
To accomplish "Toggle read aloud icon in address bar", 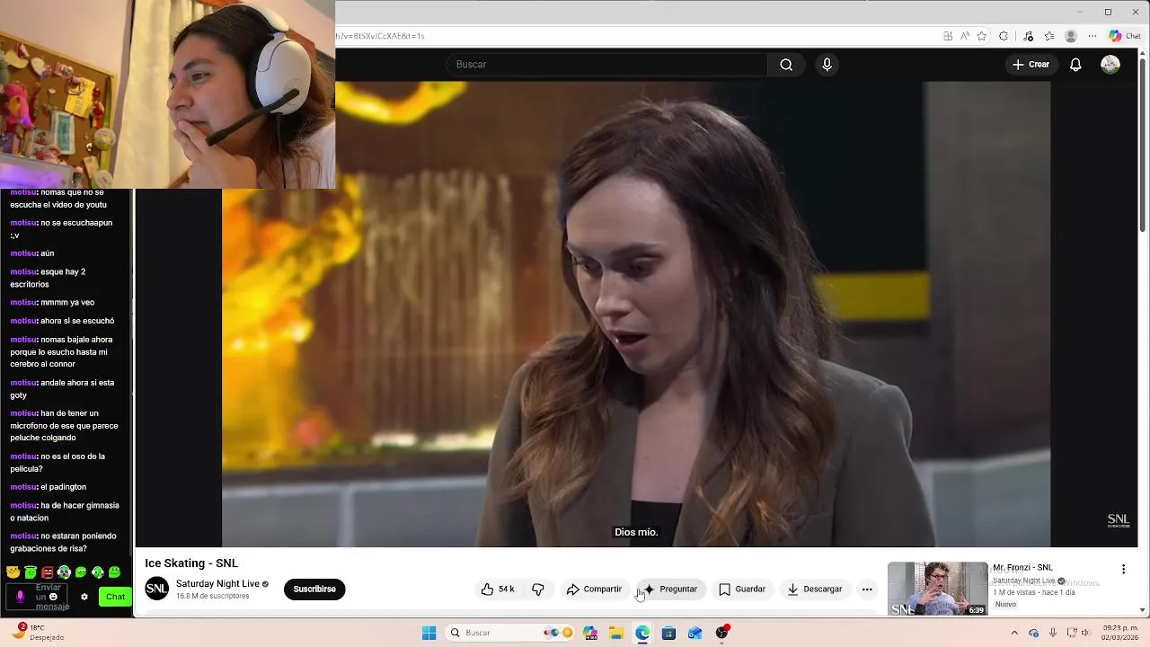I will pos(965,36).
